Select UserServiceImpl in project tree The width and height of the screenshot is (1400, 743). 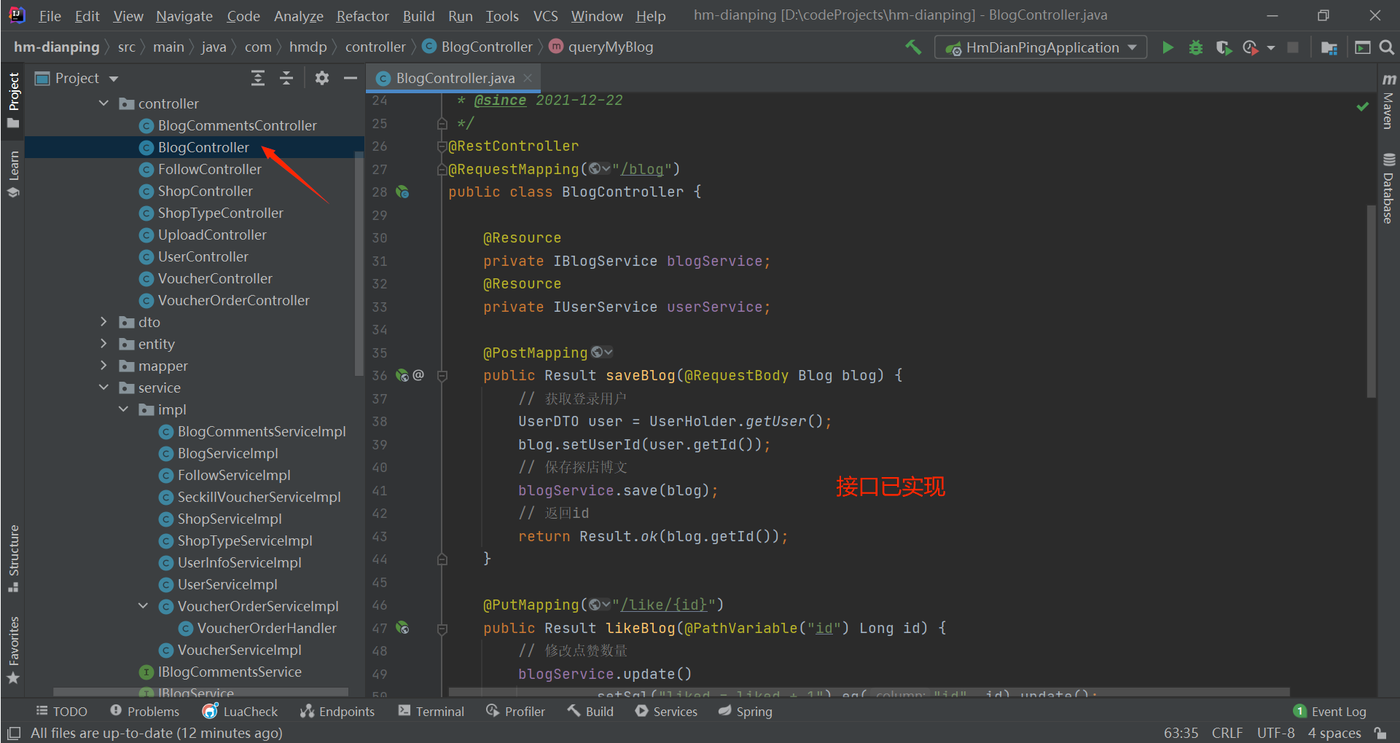pyautogui.click(x=227, y=584)
